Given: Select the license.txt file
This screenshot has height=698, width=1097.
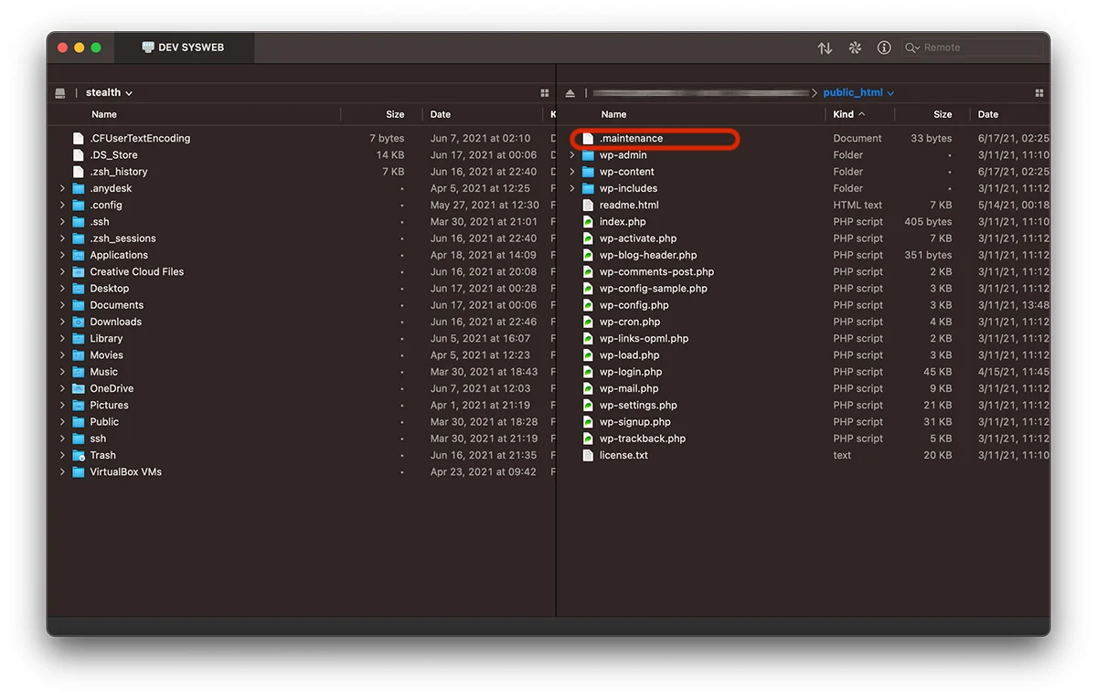Looking at the screenshot, I should coord(623,455).
